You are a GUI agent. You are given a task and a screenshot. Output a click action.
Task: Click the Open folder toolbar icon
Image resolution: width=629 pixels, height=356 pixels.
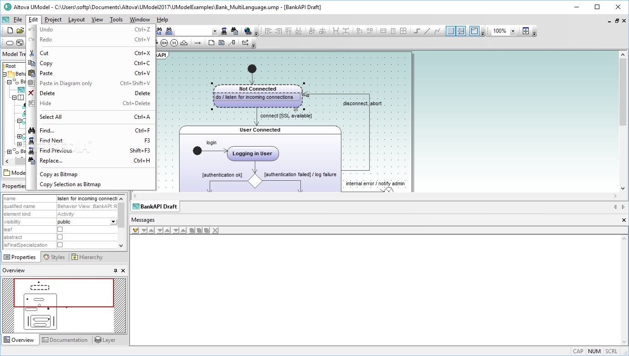(x=20, y=31)
